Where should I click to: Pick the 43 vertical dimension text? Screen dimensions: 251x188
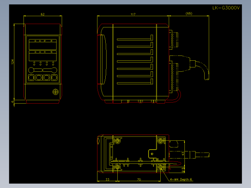(183, 154)
